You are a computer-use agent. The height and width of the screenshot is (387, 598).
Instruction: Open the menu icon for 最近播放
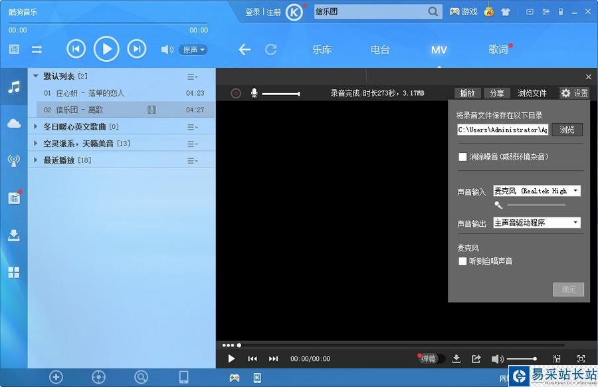click(x=192, y=161)
